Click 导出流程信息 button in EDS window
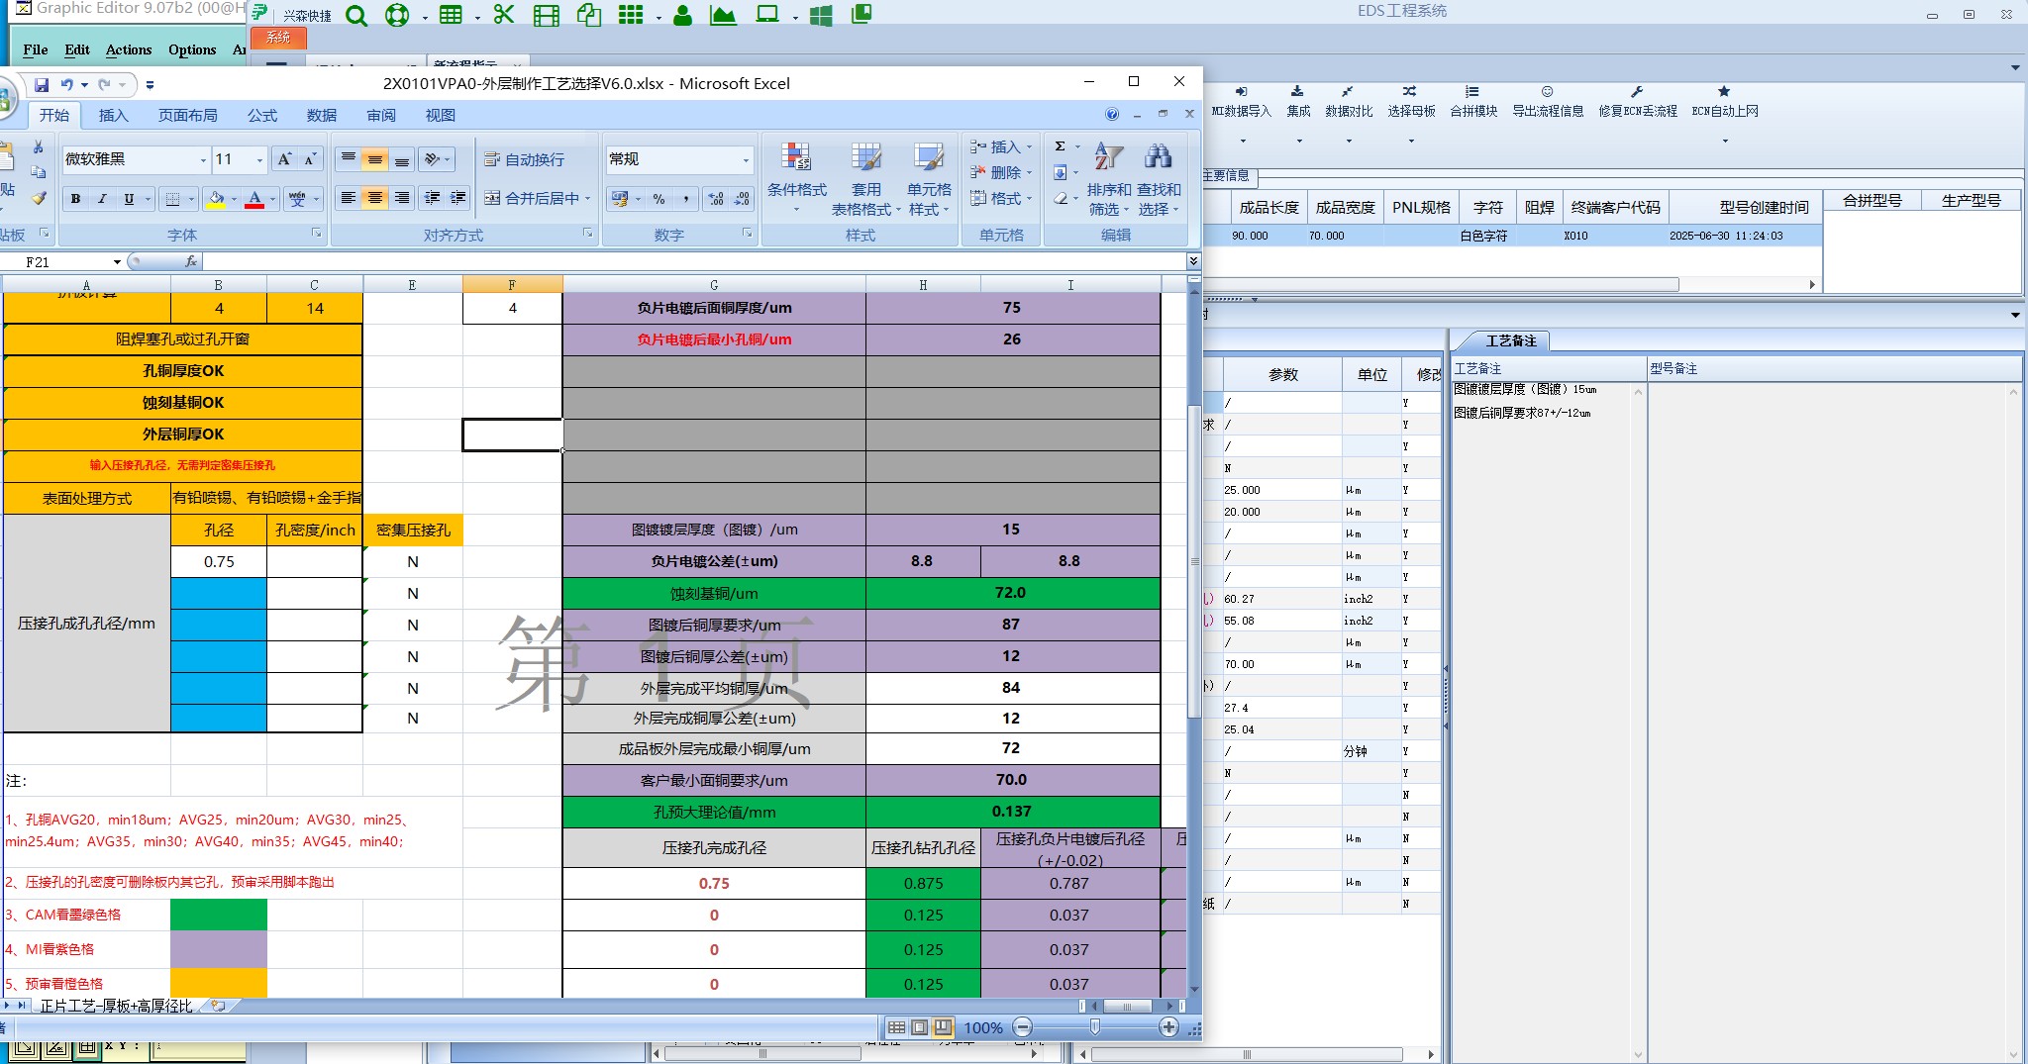 tap(1548, 102)
